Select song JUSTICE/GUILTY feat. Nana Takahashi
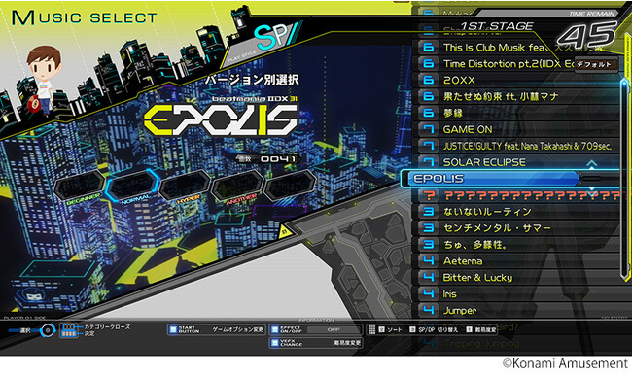The height and width of the screenshot is (375, 632). (517, 147)
